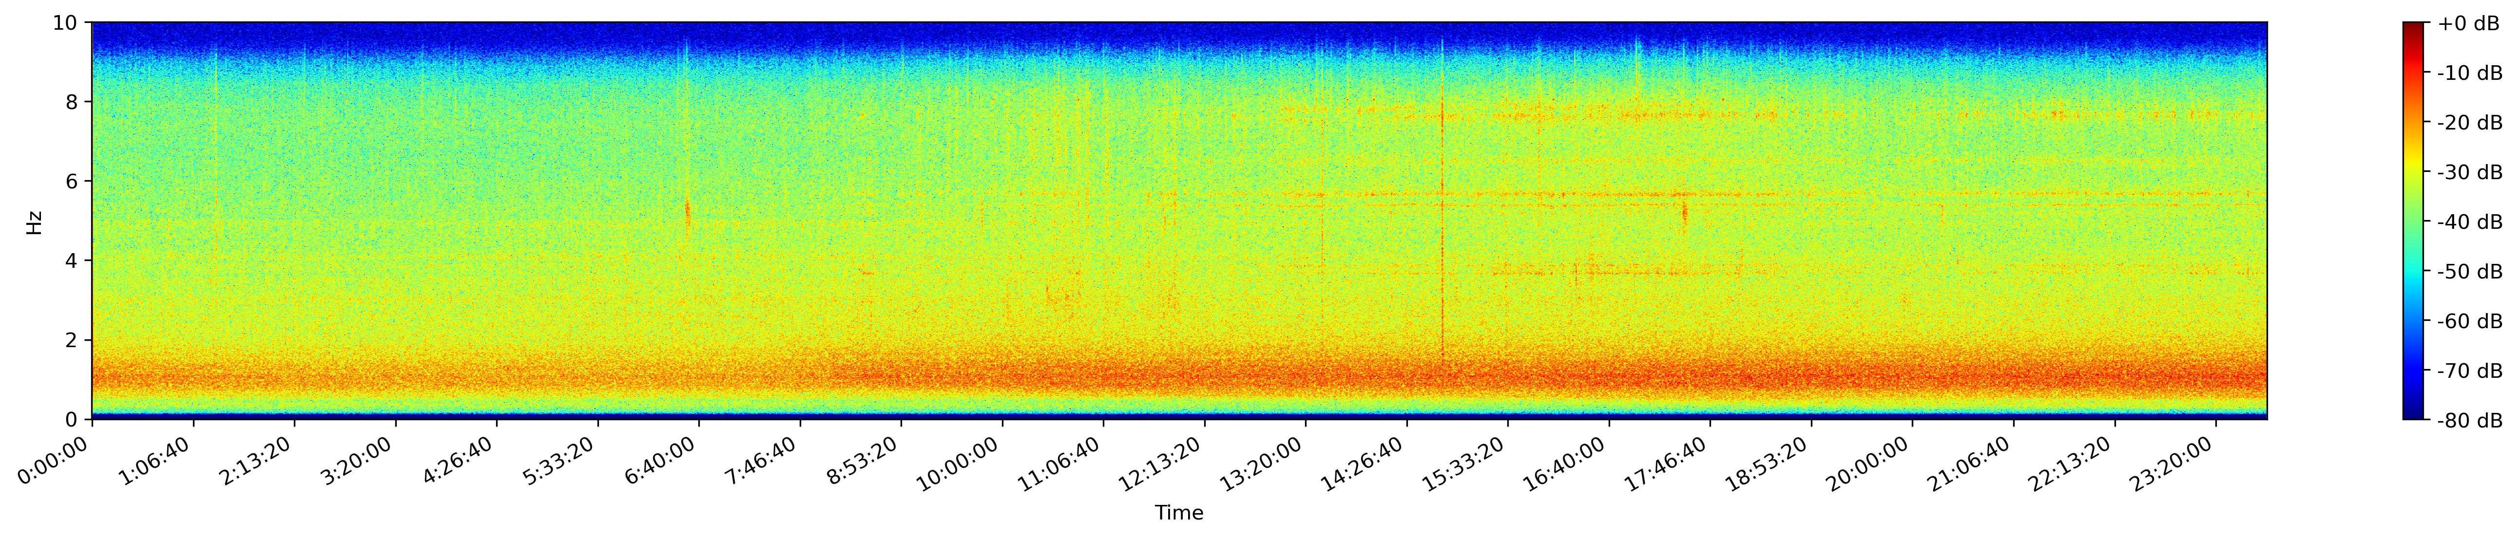Click the dark blue bottom of colorbar
The width and height of the screenshot is (2518, 538).
2413,414
